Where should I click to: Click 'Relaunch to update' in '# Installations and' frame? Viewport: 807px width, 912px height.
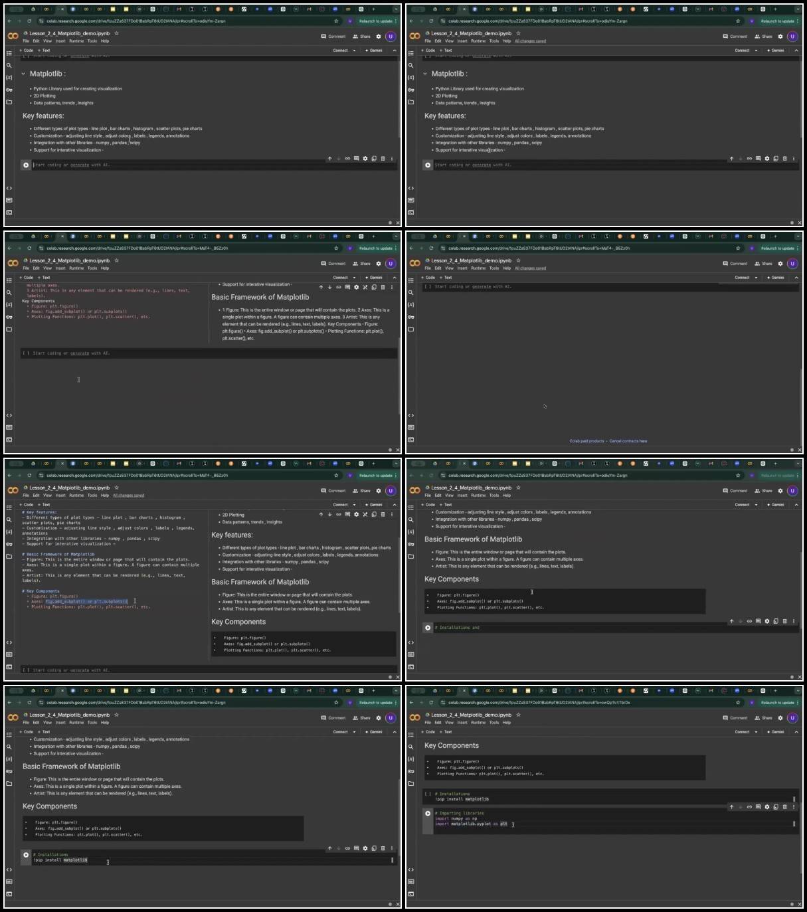point(777,476)
